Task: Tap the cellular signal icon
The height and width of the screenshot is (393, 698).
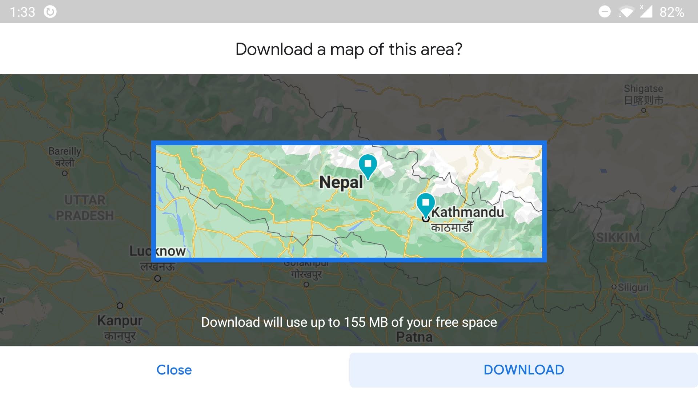Action: [x=646, y=12]
